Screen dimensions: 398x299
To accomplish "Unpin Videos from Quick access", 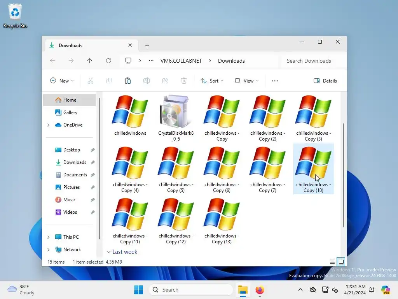I will pos(93,212).
